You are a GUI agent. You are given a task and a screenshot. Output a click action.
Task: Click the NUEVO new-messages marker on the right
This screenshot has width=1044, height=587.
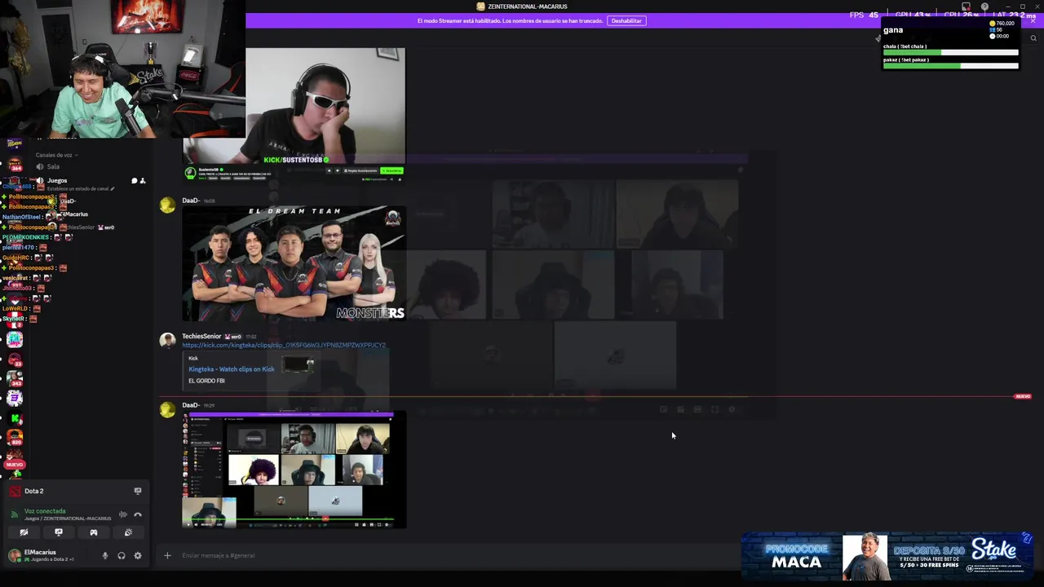click(1022, 396)
